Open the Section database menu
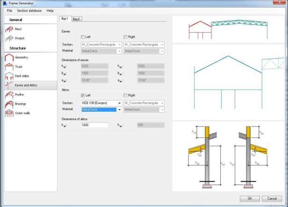 click(x=29, y=10)
